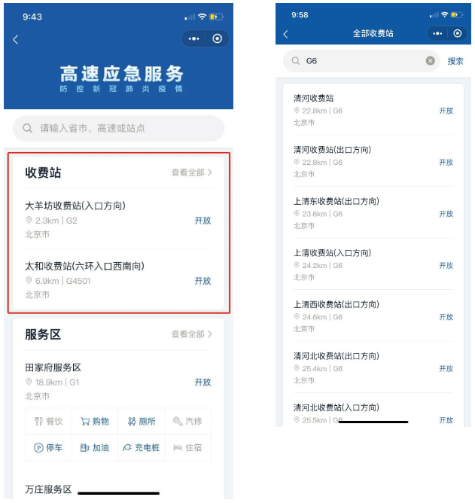Clear the G6 search text
The height and width of the screenshot is (503, 475).
[430, 61]
